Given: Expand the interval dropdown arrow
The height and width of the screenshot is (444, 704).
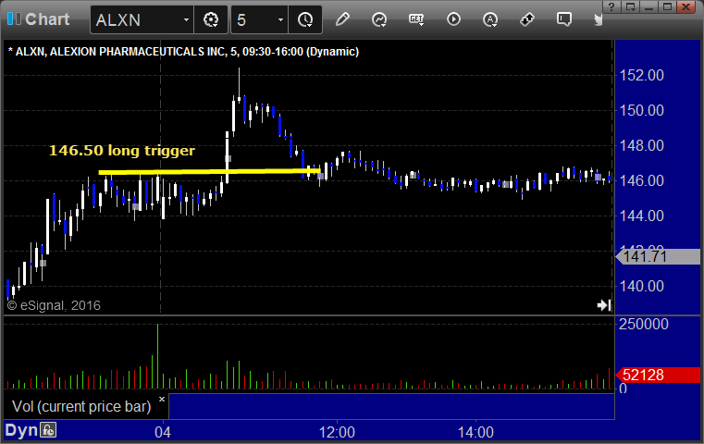Looking at the screenshot, I should [x=280, y=20].
